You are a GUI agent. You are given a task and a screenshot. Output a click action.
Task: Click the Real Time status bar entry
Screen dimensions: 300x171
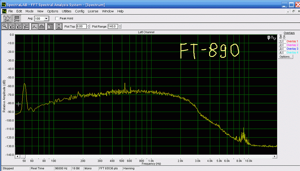[42, 169]
